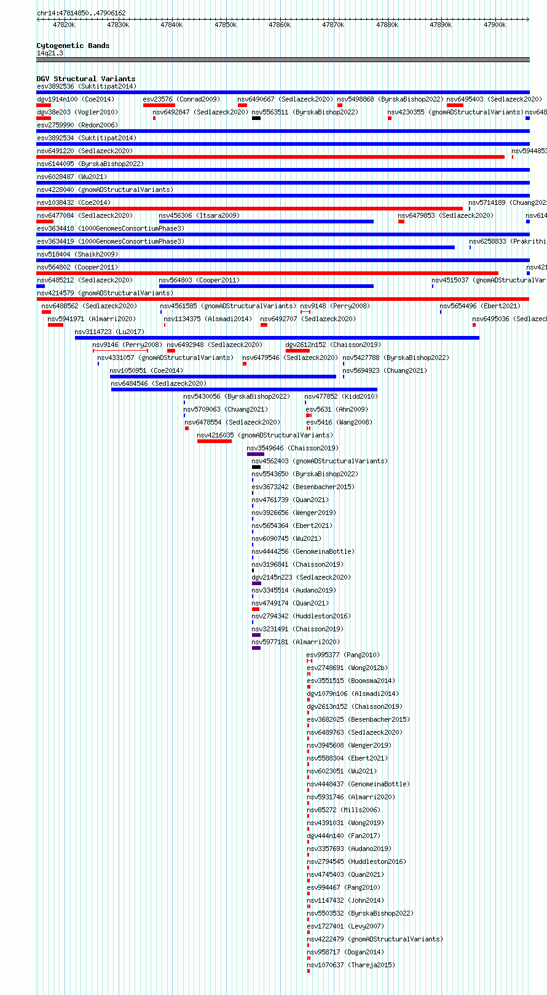Image resolution: width=547 pixels, height=995 pixels.
Task: Open nsv5714189 (Chuang2021) variant
Action: (x=508, y=202)
